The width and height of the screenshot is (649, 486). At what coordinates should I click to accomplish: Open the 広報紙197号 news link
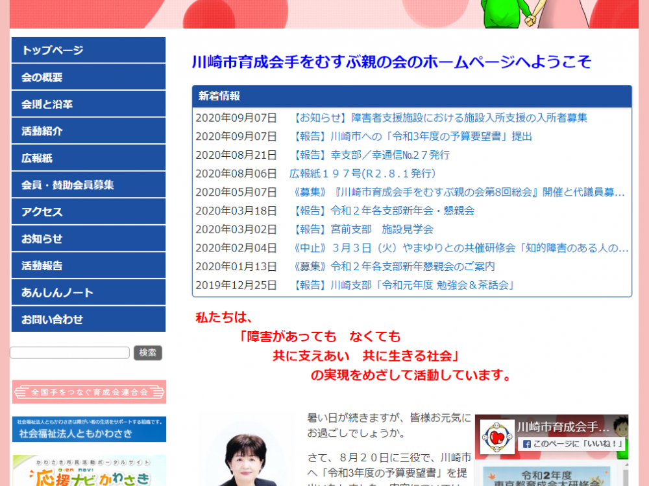pos(362,174)
